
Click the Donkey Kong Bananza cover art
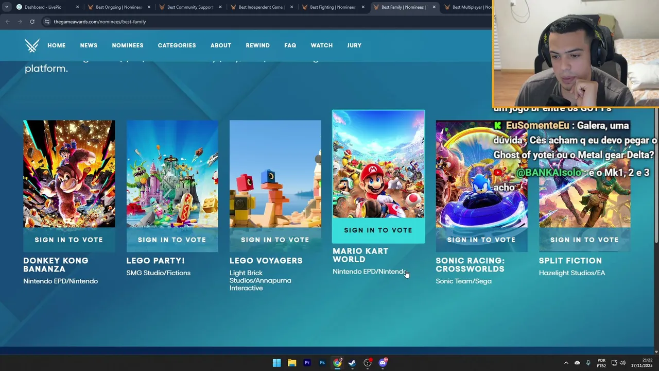(x=69, y=174)
